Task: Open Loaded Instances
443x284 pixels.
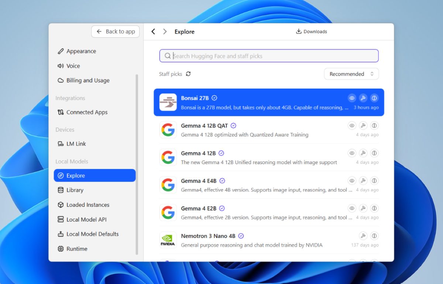Action: 83,205
